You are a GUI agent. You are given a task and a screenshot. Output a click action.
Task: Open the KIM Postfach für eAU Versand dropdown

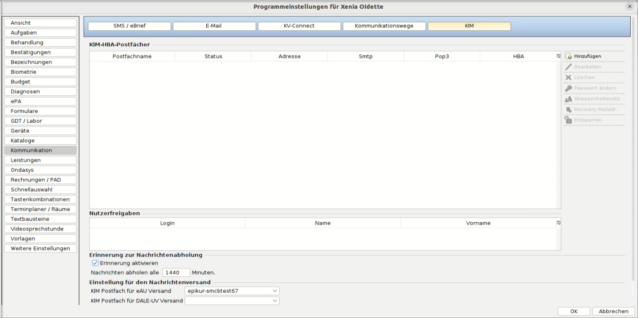[x=232, y=291]
